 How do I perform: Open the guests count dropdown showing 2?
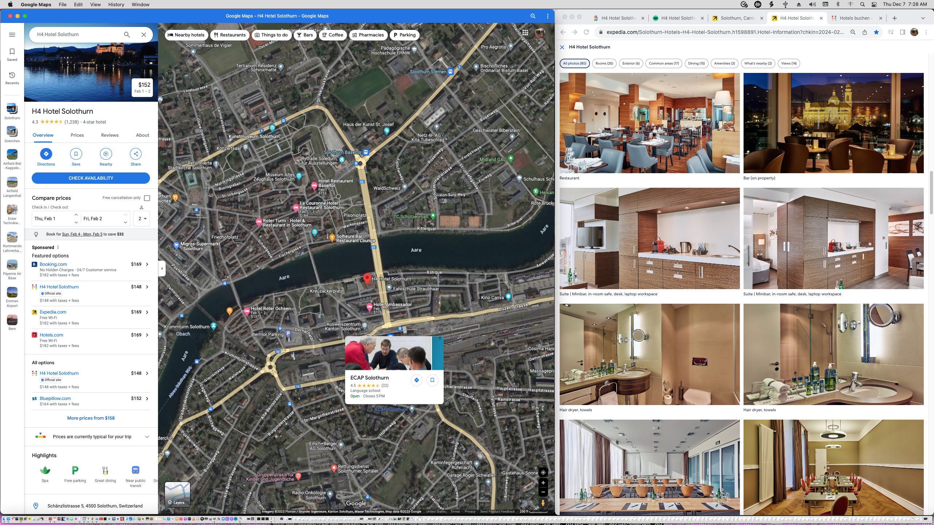[x=142, y=218]
